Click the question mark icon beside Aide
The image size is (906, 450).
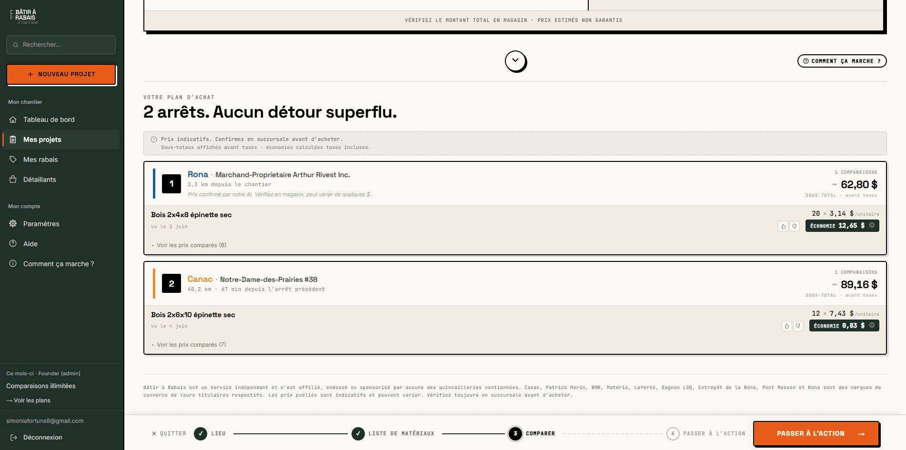click(x=13, y=243)
